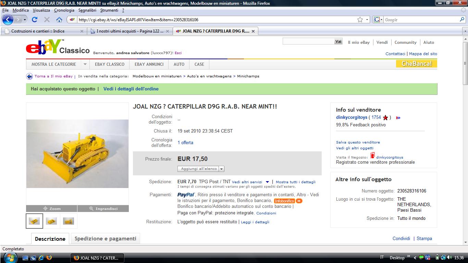Viewport: 468px width, 263px height.
Task: Click the back navigation arrow button
Action: click(x=8, y=20)
